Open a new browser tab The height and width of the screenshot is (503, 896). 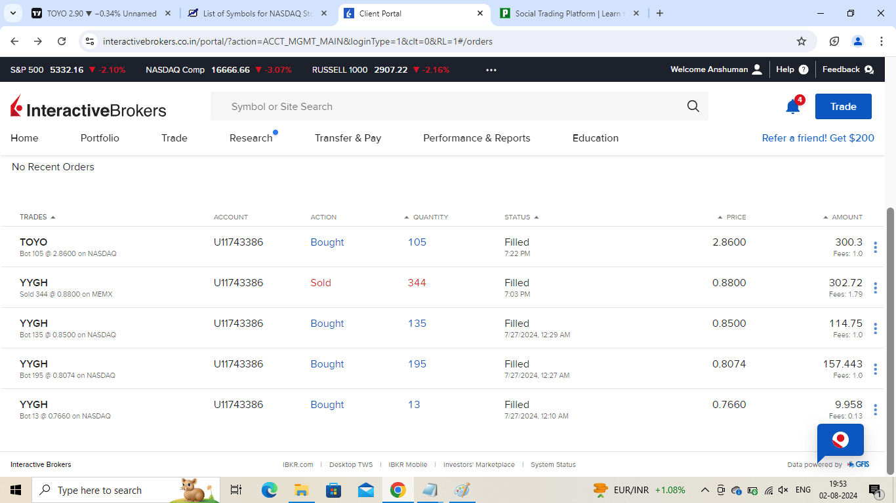click(x=660, y=13)
